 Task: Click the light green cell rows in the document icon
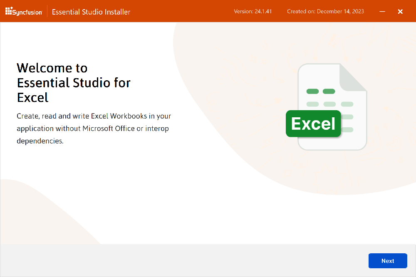329,104
